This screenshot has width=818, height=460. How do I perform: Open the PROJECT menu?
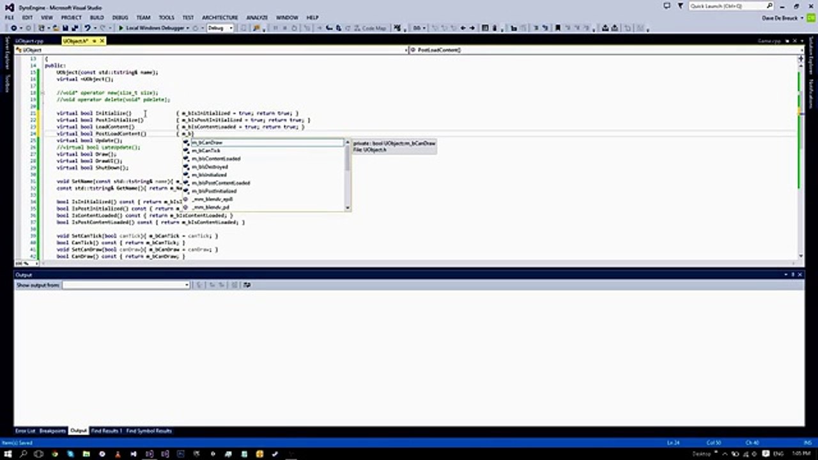pos(71,18)
